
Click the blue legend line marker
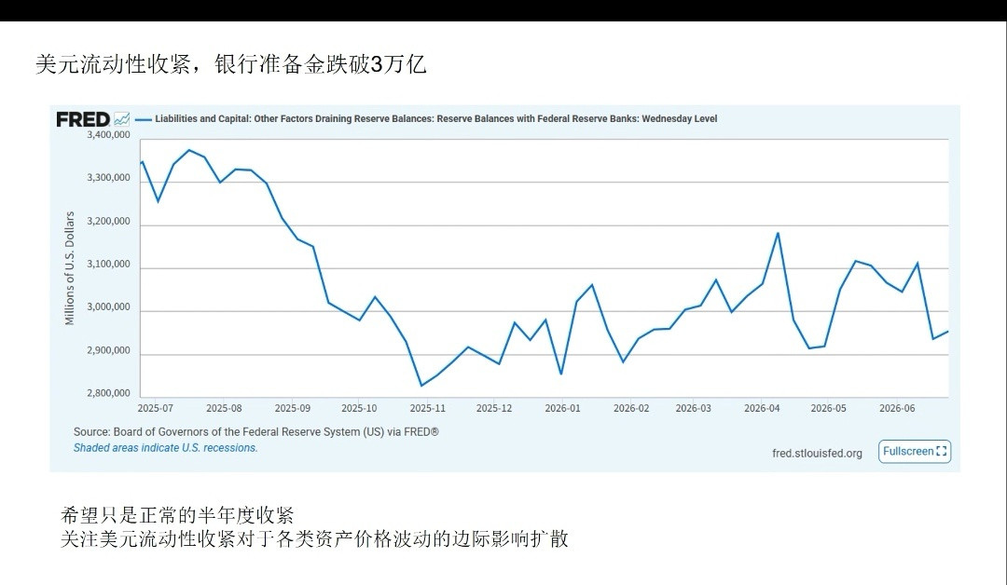click(144, 119)
